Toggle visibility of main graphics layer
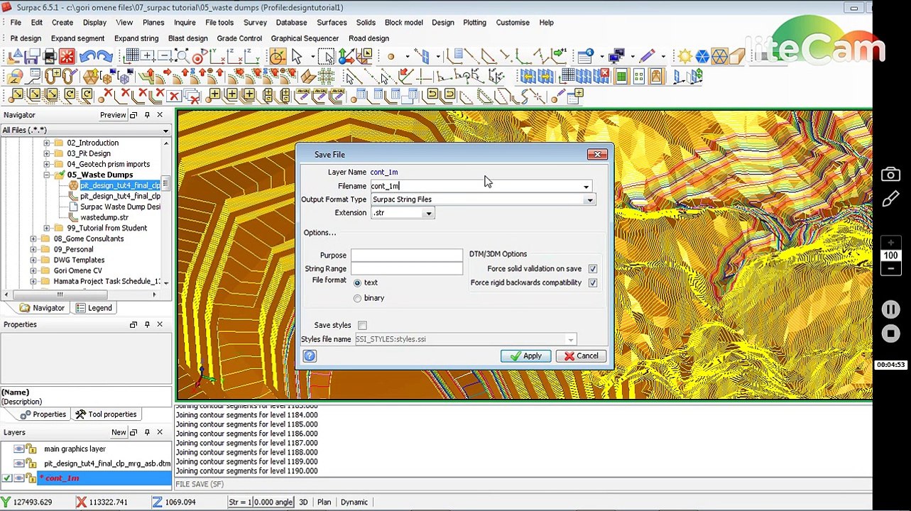This screenshot has width=911, height=511. coord(18,449)
